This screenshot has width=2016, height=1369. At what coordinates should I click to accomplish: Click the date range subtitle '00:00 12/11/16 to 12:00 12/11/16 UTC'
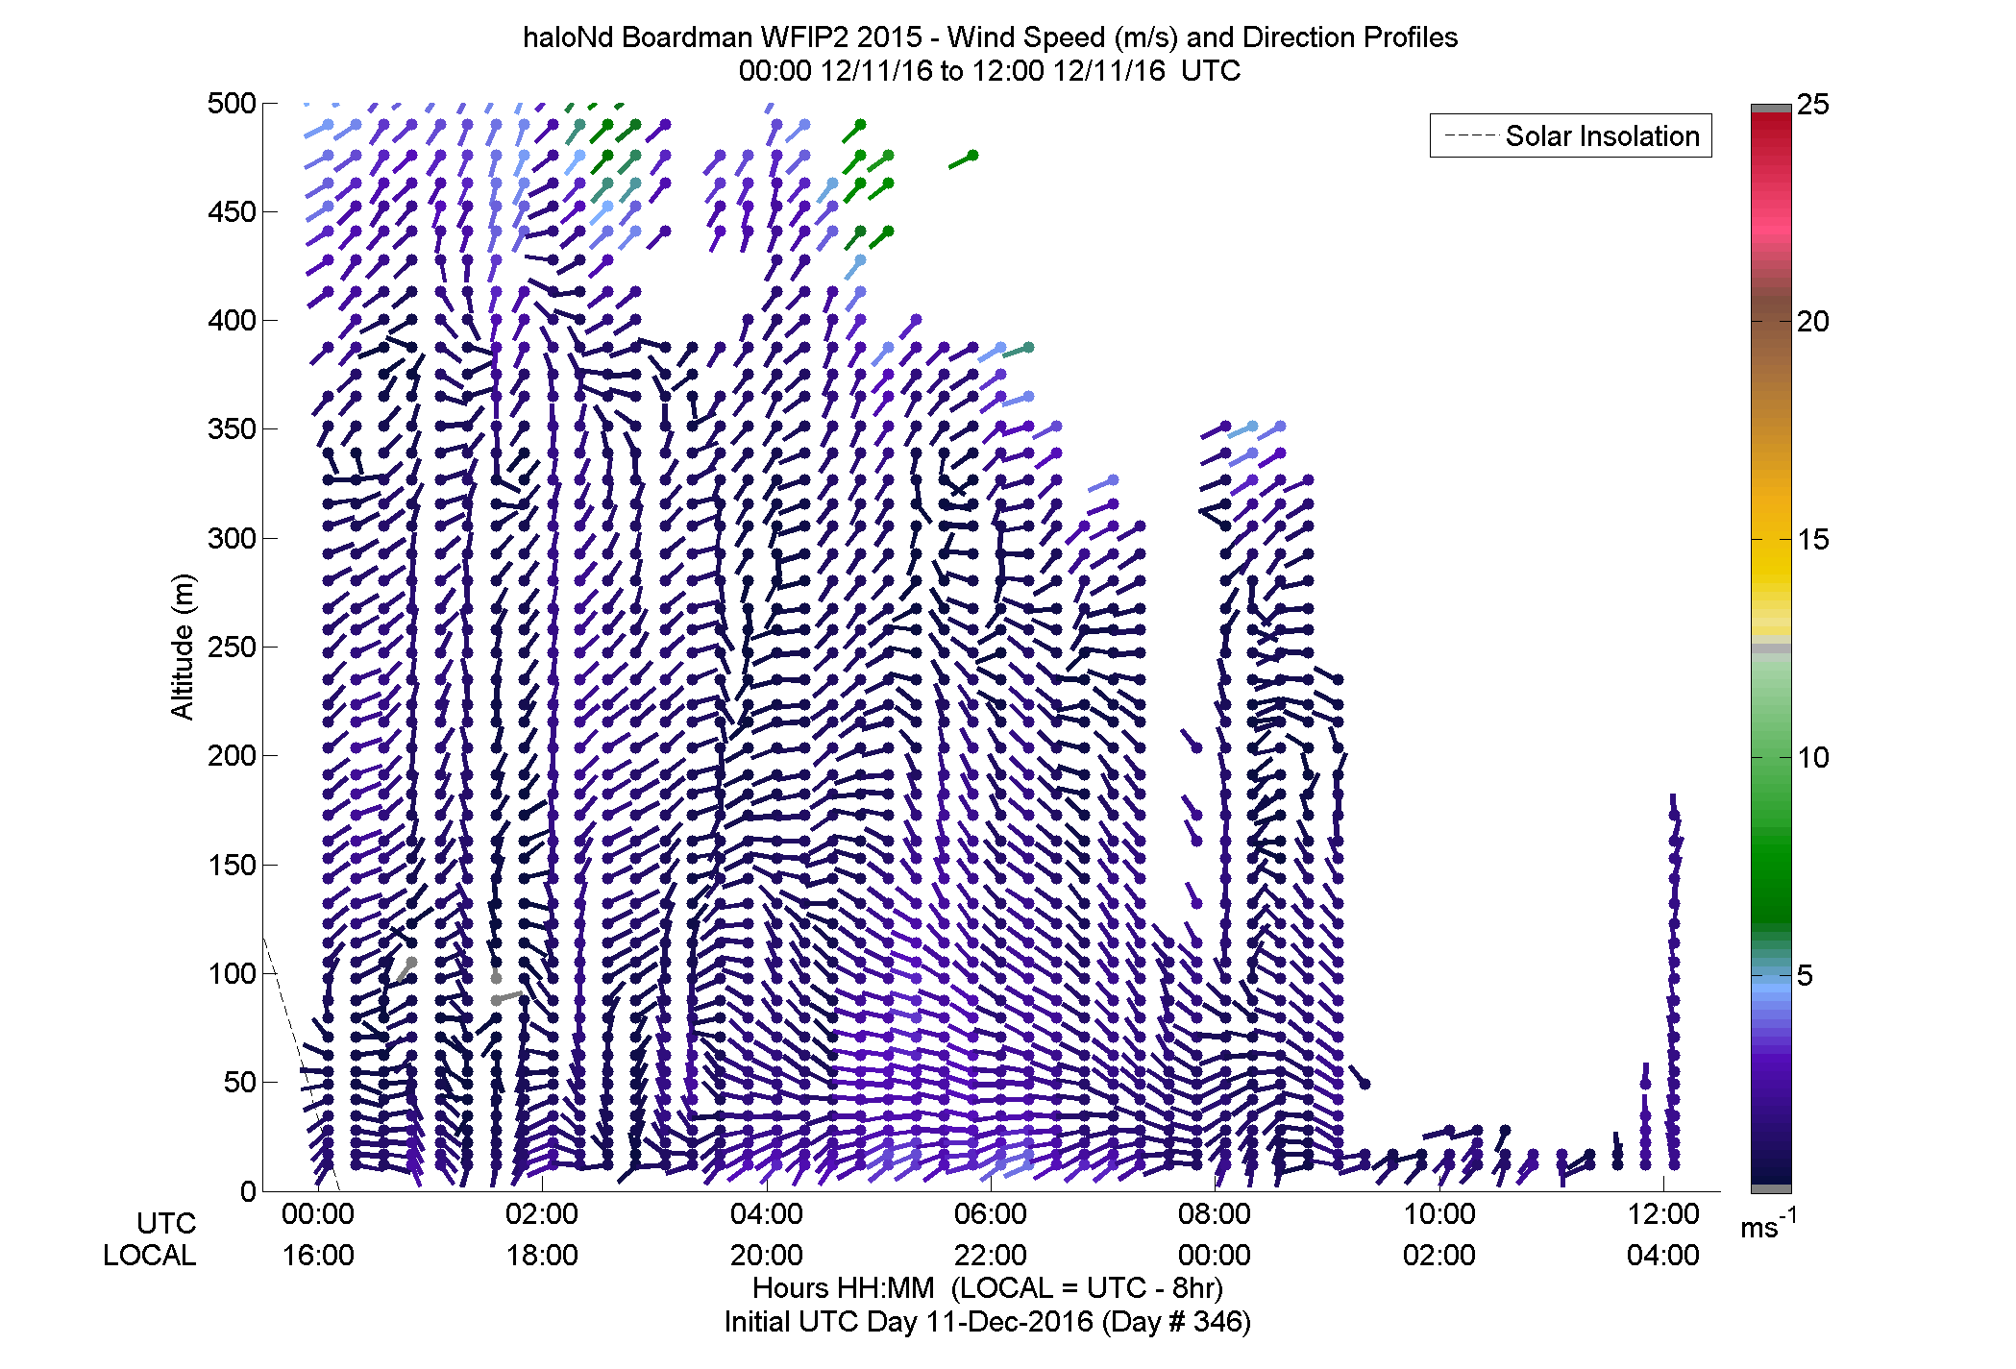pyautogui.click(x=989, y=71)
